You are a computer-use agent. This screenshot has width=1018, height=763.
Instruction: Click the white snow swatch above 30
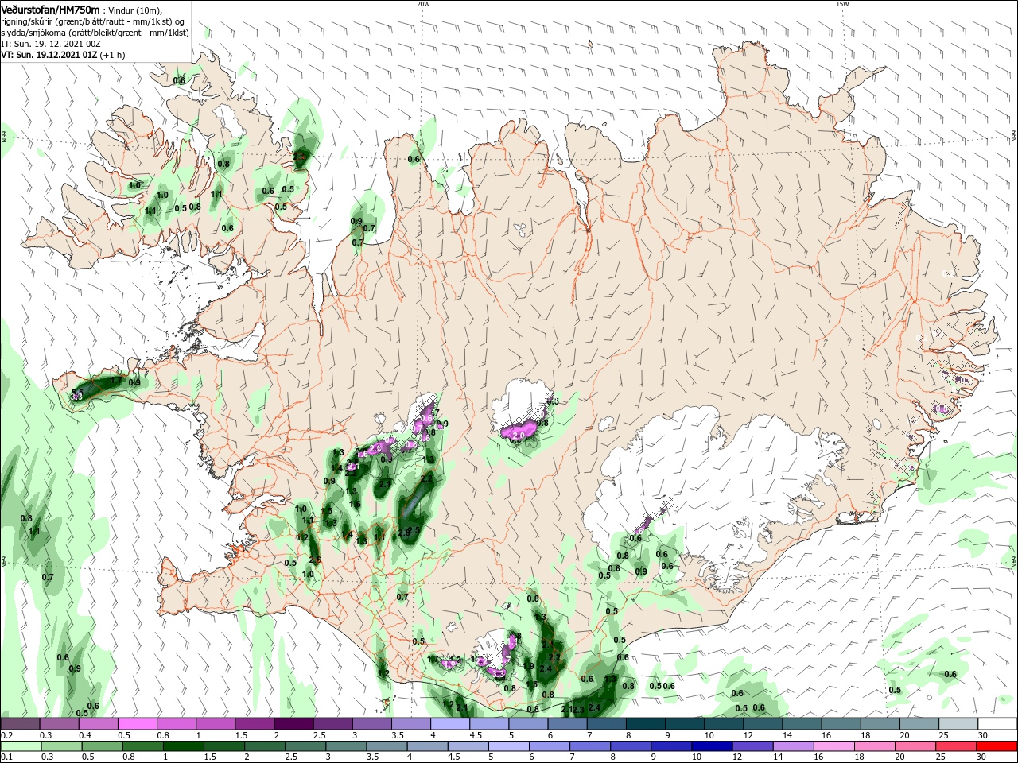pos(998,723)
